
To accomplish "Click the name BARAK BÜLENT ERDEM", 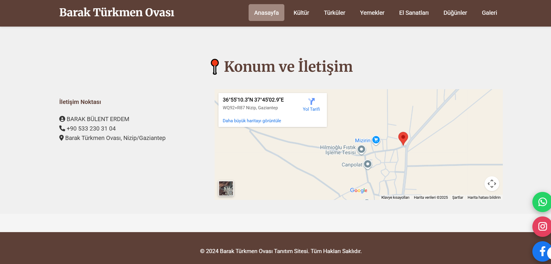I will click(98, 119).
